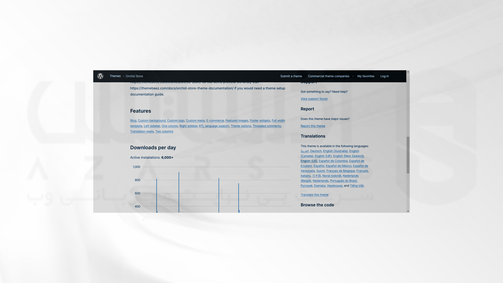Image resolution: width=503 pixels, height=283 pixels.
Task: Select E-commerce feature tag
Action: point(215,121)
